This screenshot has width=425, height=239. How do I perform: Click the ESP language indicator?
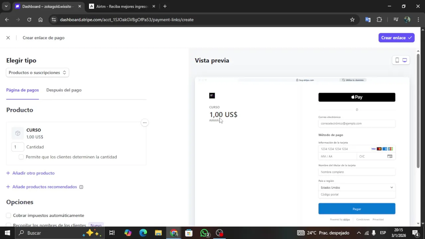click(x=383, y=233)
